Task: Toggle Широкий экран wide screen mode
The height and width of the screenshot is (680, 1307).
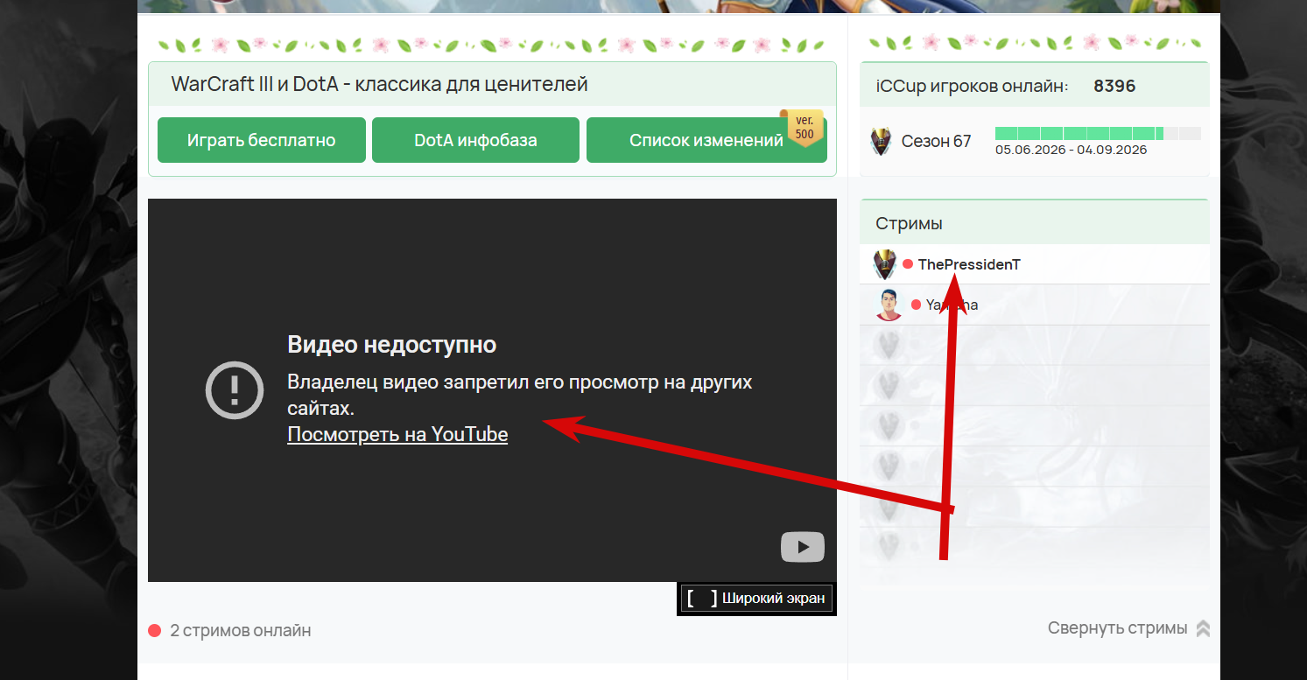Action: point(756,599)
